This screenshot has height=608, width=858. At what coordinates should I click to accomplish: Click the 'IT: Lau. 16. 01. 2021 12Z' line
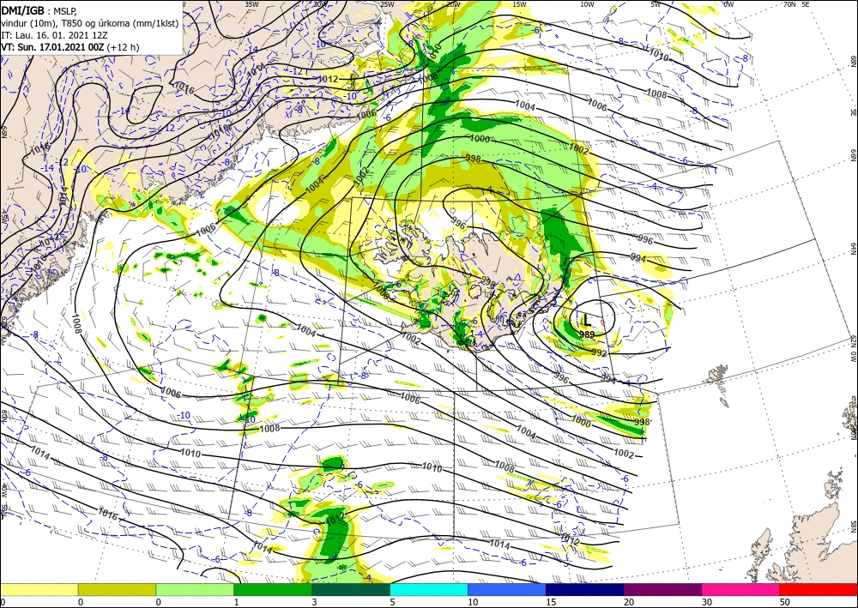point(52,35)
